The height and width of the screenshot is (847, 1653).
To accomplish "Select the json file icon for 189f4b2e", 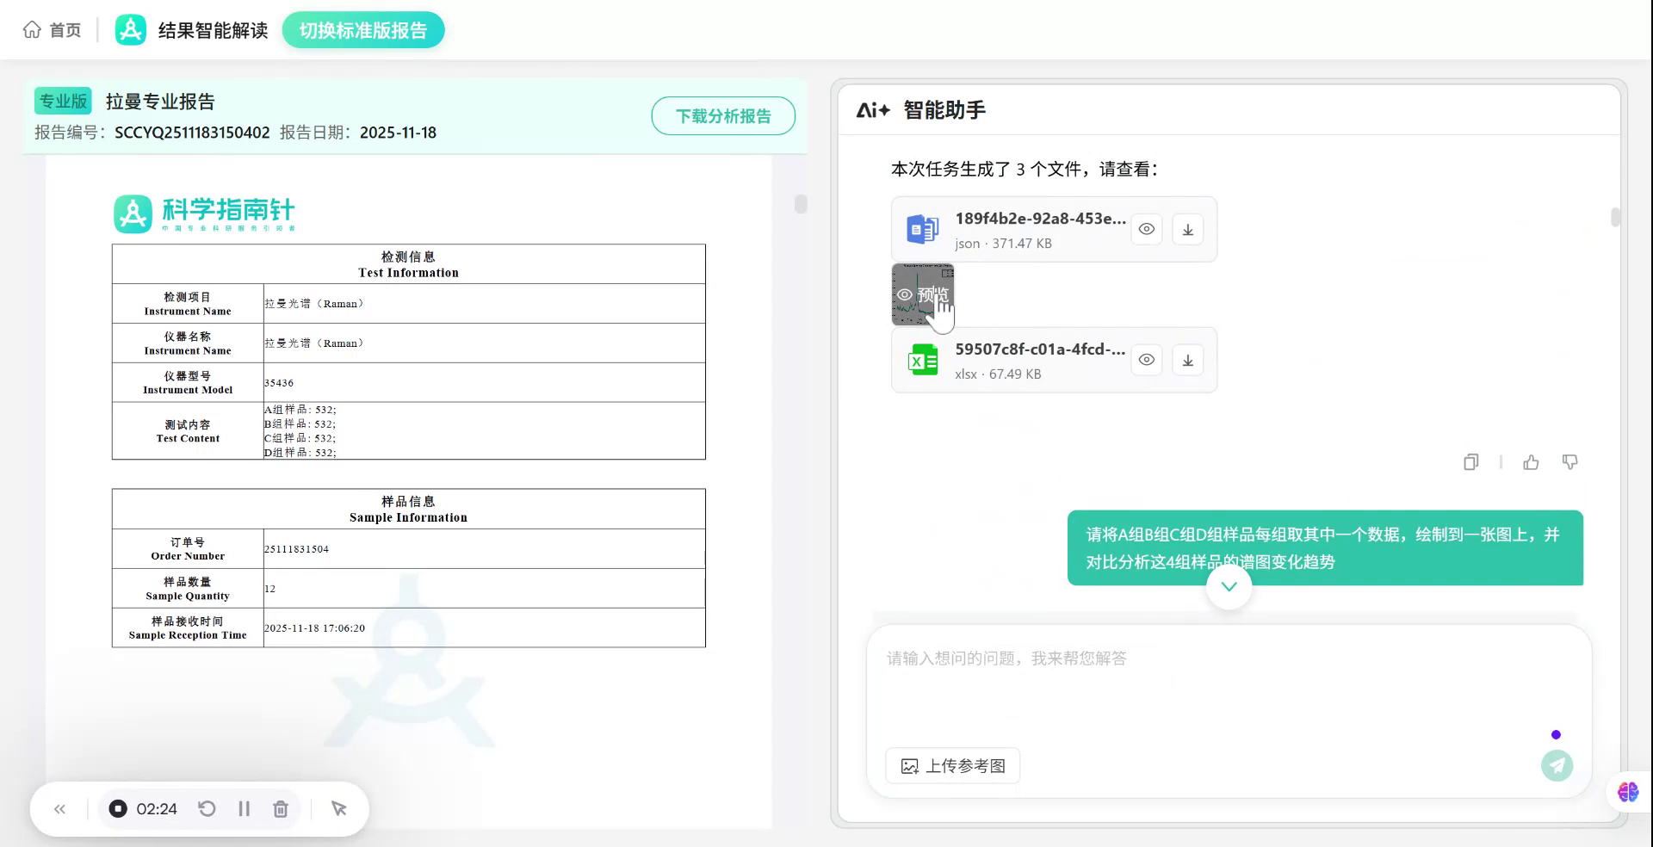I will tap(922, 228).
